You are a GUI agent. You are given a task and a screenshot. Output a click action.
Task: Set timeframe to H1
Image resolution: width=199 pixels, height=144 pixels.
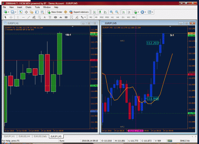point(112,17)
